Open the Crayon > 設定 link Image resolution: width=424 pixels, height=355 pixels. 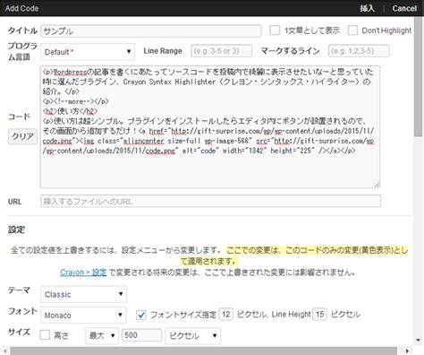[x=83, y=273]
